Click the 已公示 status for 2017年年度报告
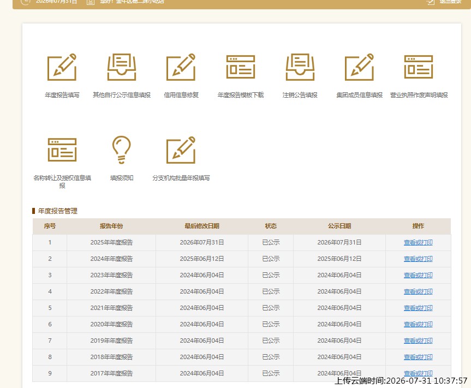This screenshot has height=388, width=471. [271, 373]
